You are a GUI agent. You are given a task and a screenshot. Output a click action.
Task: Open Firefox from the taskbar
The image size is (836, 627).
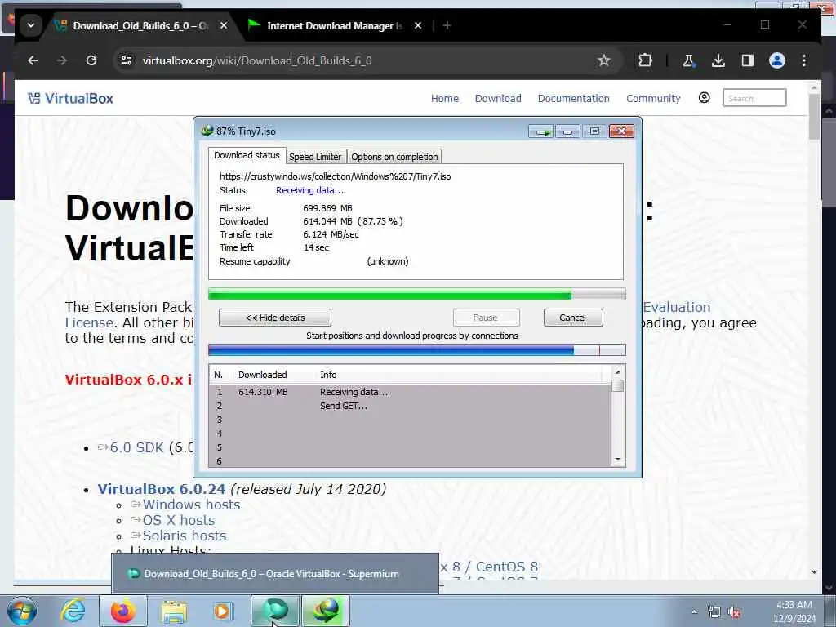[123, 611]
